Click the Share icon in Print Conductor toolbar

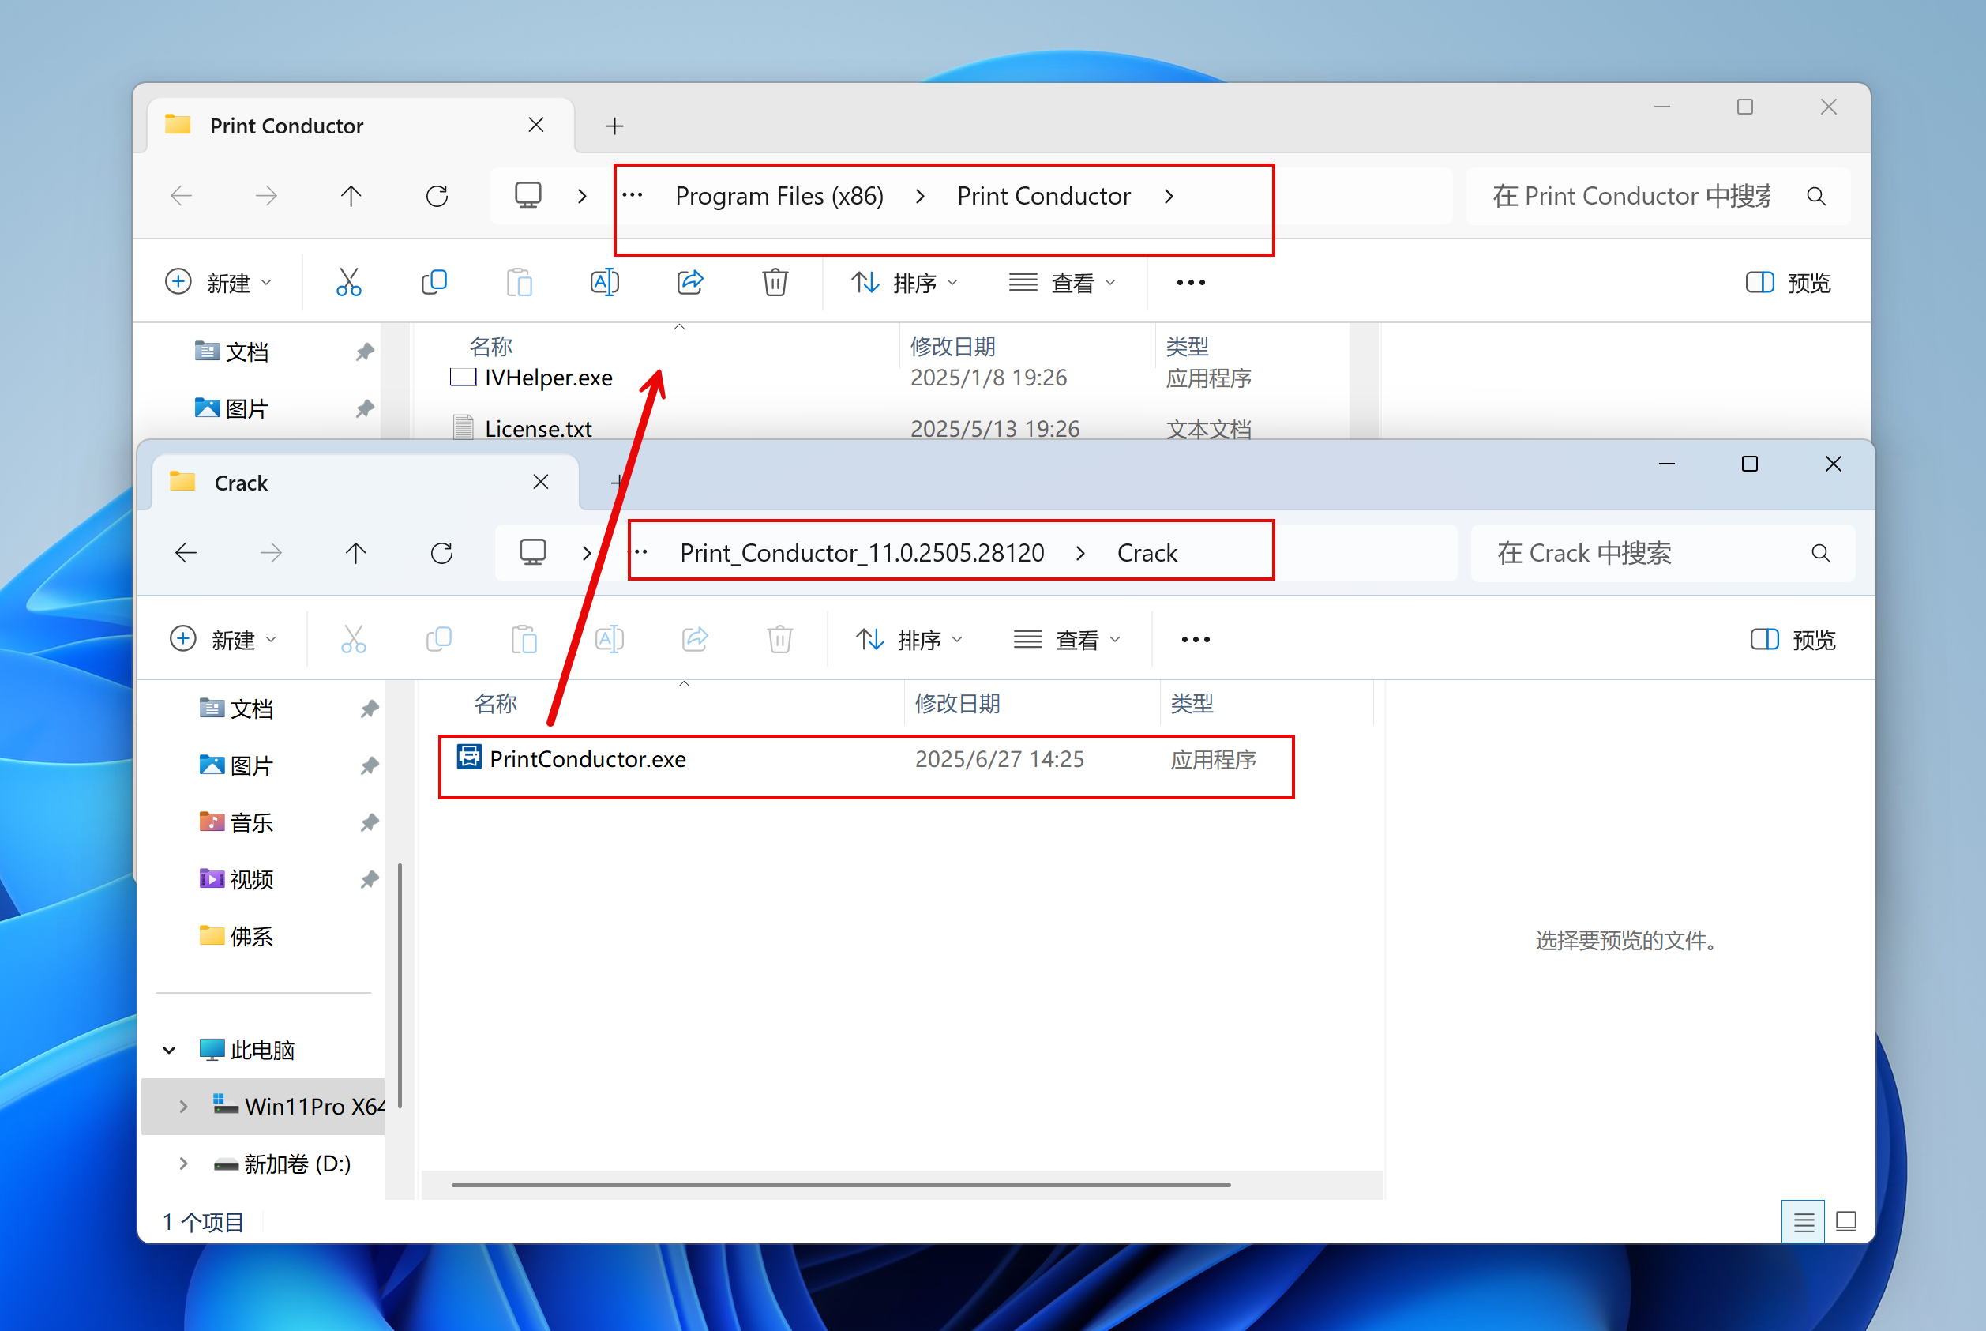(x=689, y=282)
